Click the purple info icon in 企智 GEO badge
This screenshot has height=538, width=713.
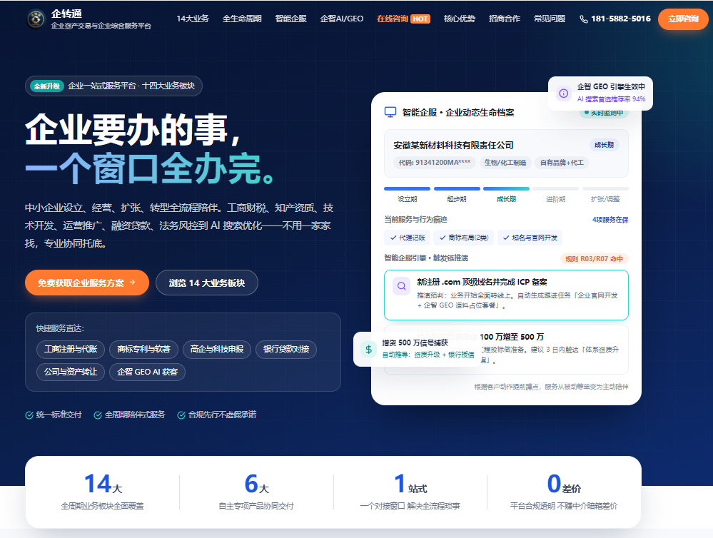point(563,93)
